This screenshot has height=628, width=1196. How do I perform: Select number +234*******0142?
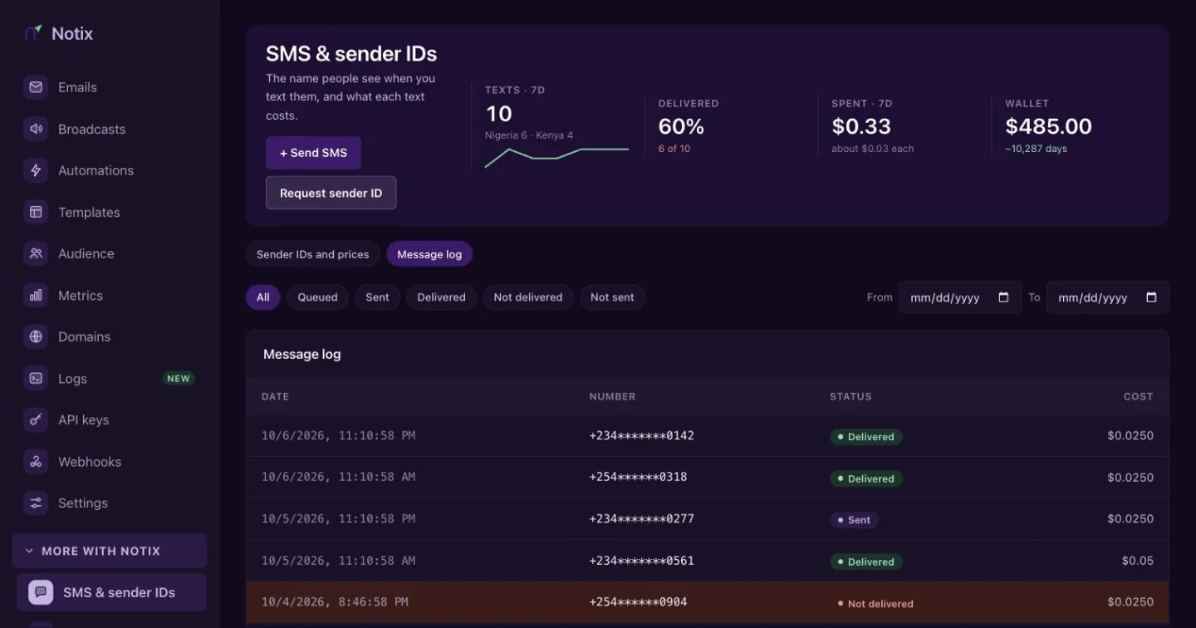[641, 435]
